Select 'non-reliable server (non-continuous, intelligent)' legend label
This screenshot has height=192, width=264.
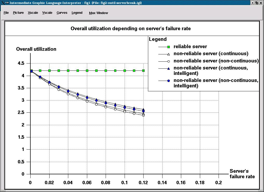tap(216, 83)
